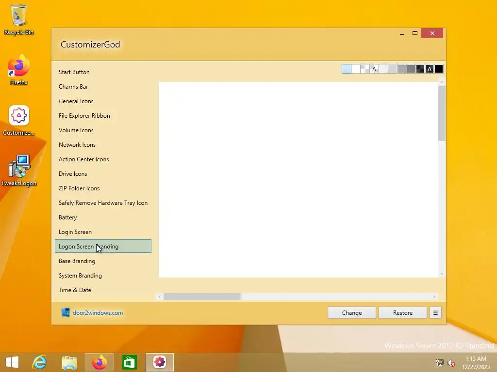Select the Firefox desktop shortcut
This screenshot has height=372, width=497.
pyautogui.click(x=19, y=70)
